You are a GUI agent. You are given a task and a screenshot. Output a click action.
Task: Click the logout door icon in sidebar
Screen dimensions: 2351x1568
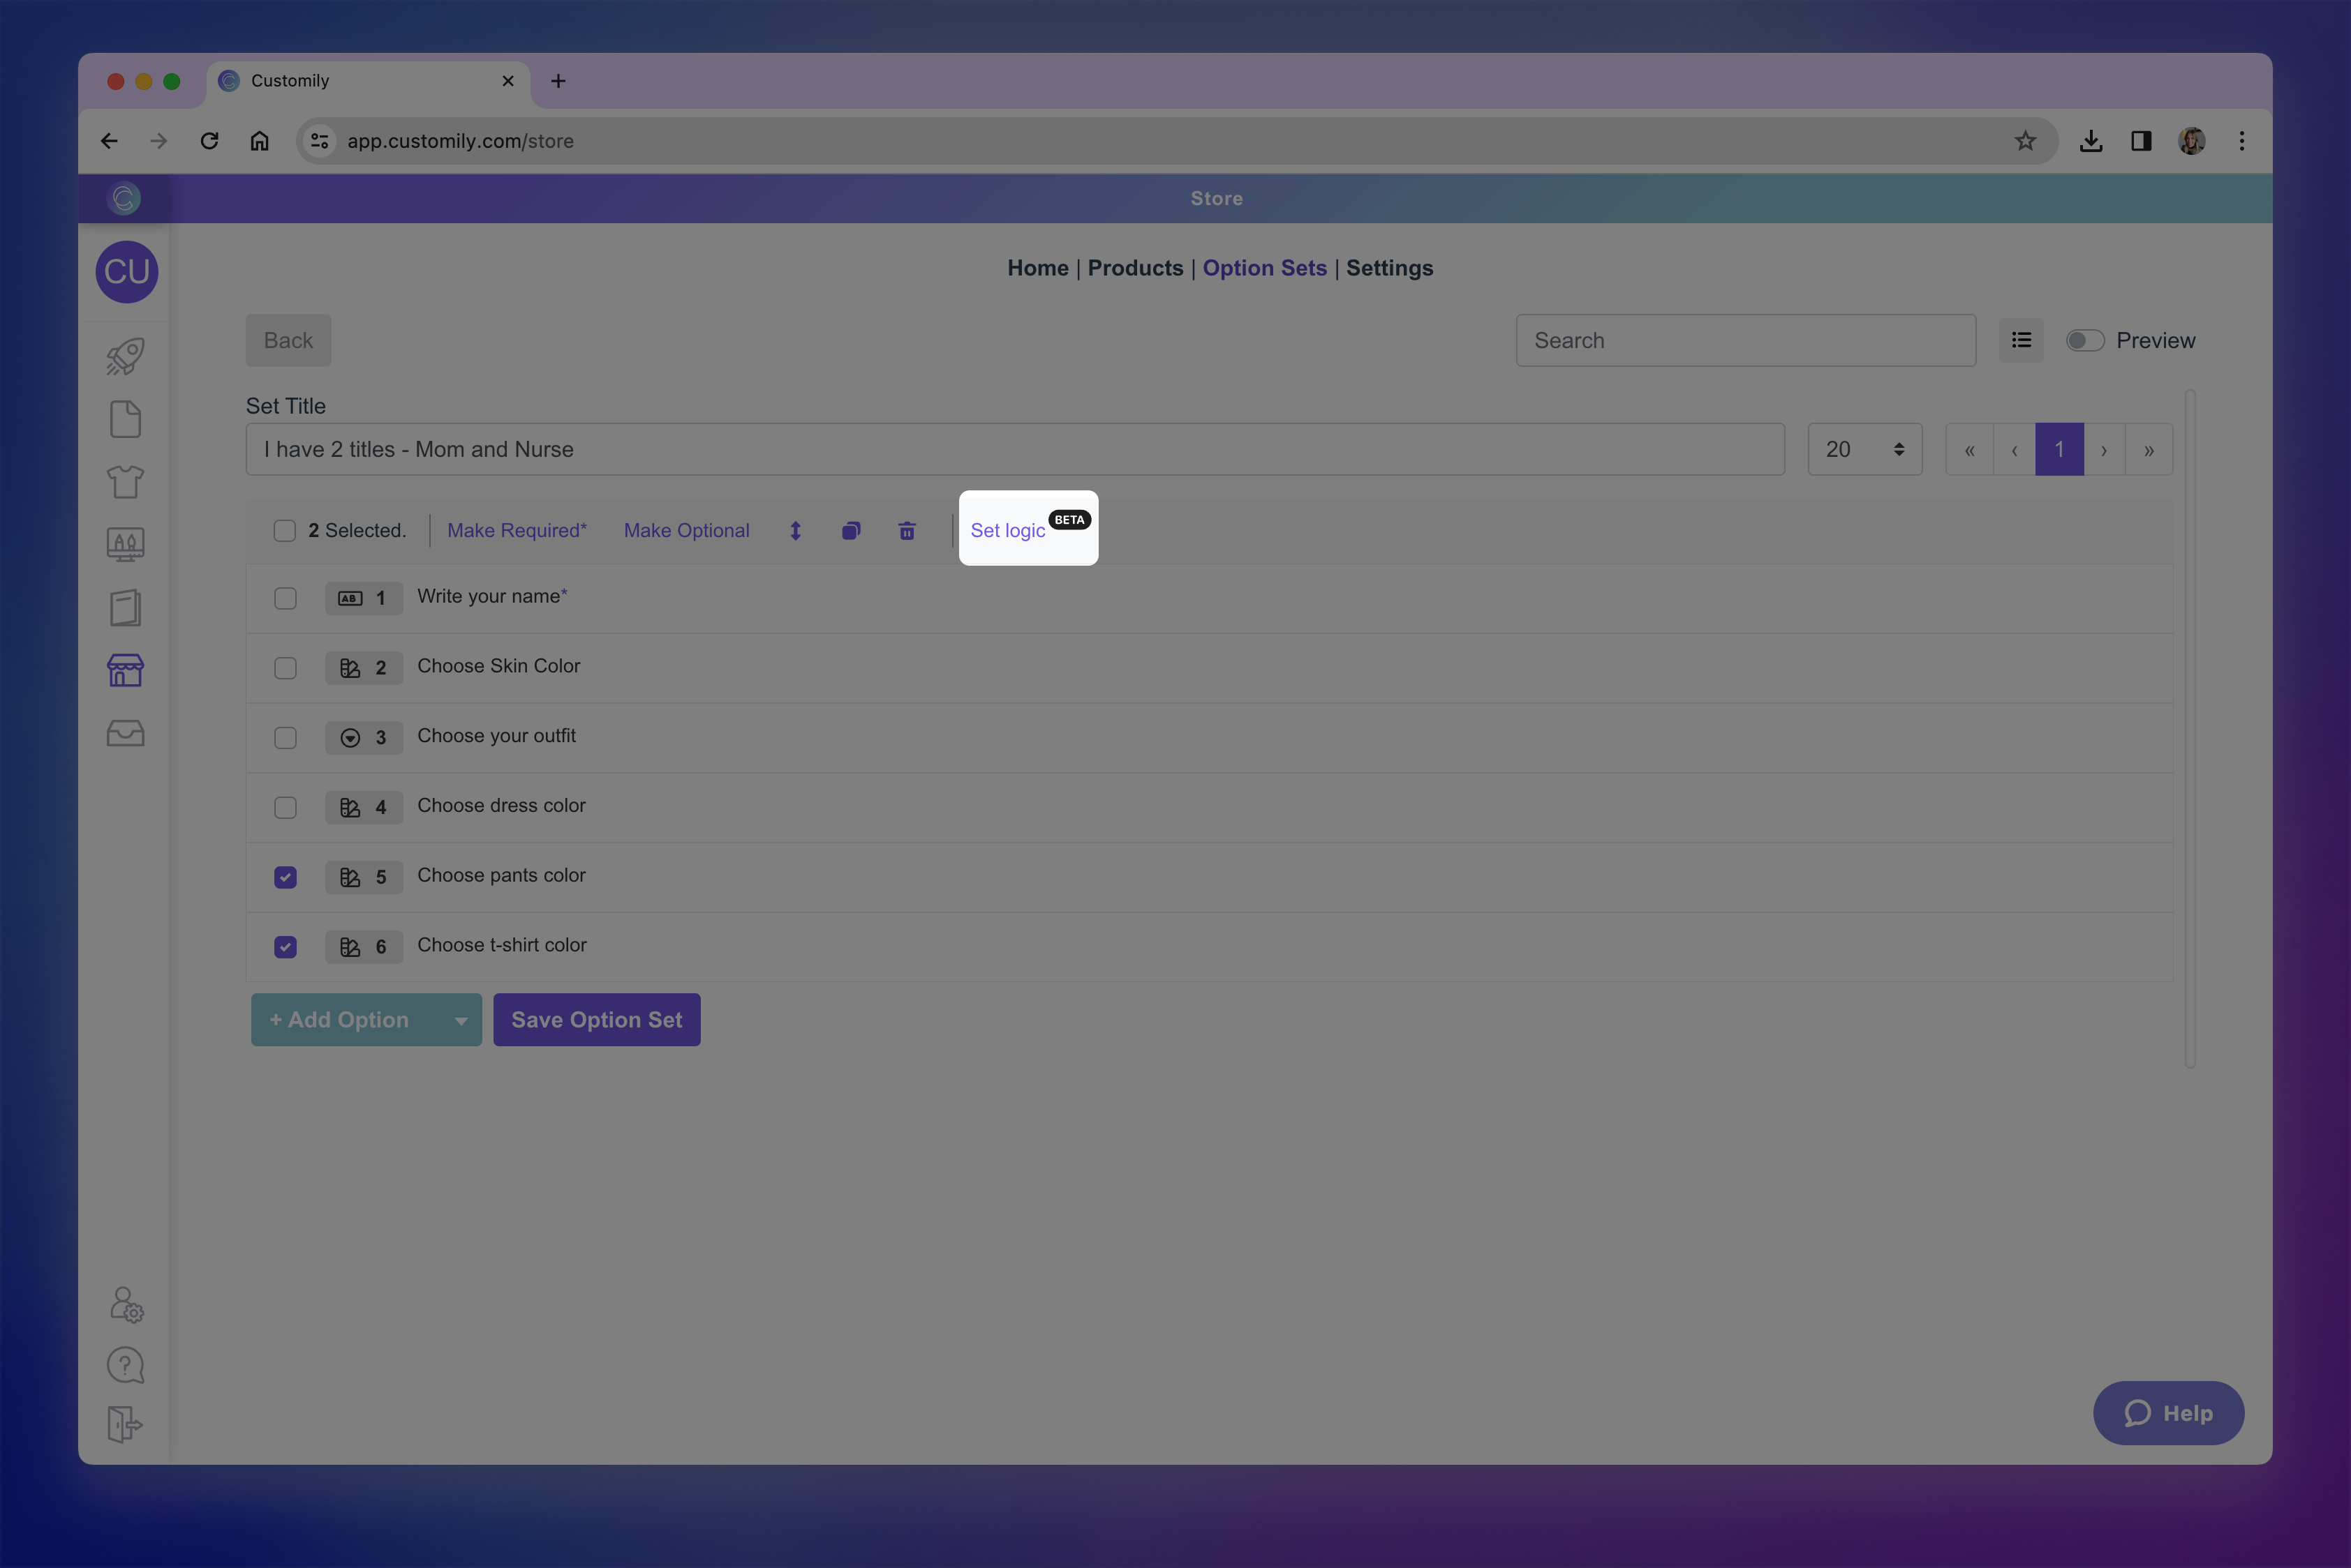125,1424
